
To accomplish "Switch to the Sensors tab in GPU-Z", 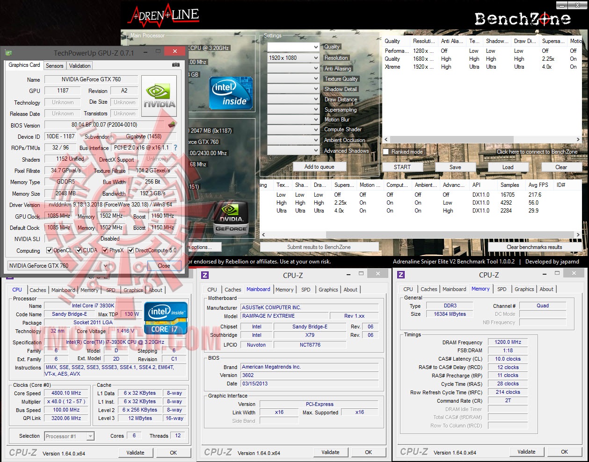I will [x=54, y=66].
